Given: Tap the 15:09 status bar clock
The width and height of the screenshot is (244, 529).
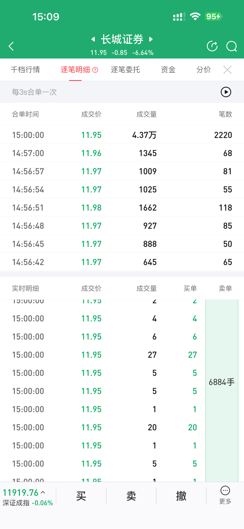Looking at the screenshot, I should tap(46, 17).
